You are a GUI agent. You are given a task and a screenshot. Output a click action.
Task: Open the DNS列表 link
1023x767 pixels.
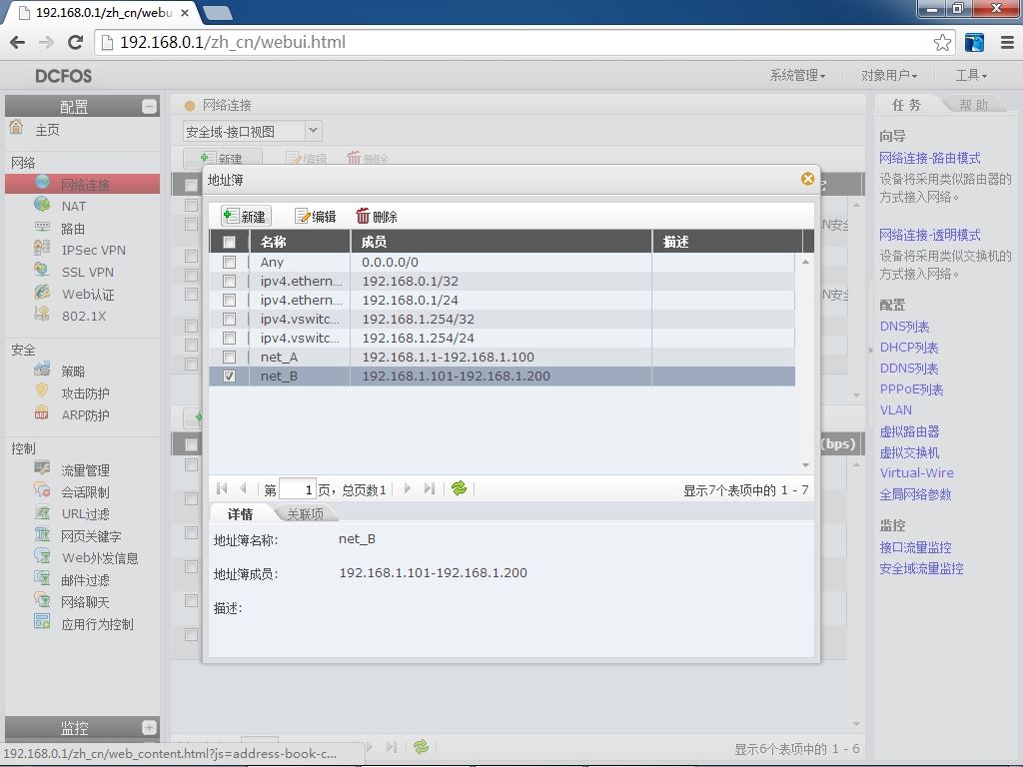904,327
